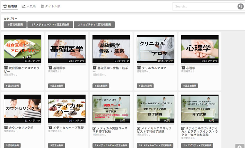Open the 統合医療とアロマセラピー title link
Viewport: 245px width, 148px height.
point(22,70)
